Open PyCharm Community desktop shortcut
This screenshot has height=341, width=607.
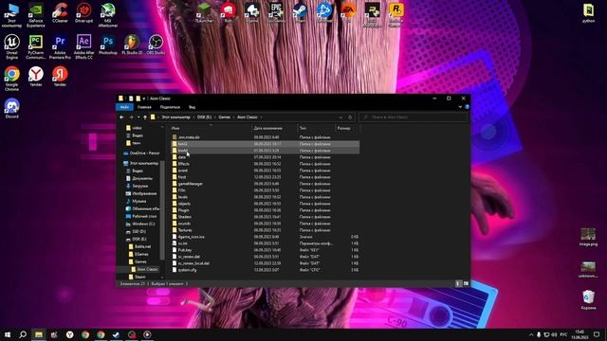click(x=36, y=47)
